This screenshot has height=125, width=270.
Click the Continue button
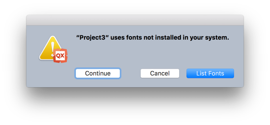point(98,73)
